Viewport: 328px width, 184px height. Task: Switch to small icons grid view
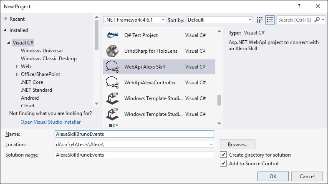click(x=260, y=20)
